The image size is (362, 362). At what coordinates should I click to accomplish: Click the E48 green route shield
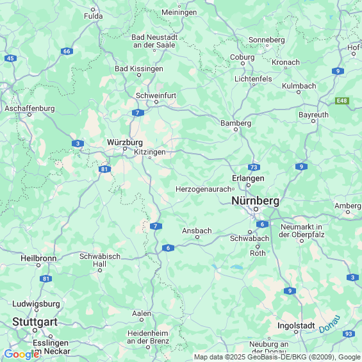tap(342, 101)
